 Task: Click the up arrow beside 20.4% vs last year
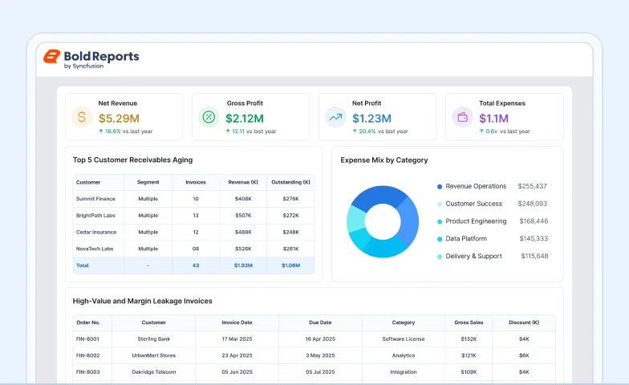[355, 131]
